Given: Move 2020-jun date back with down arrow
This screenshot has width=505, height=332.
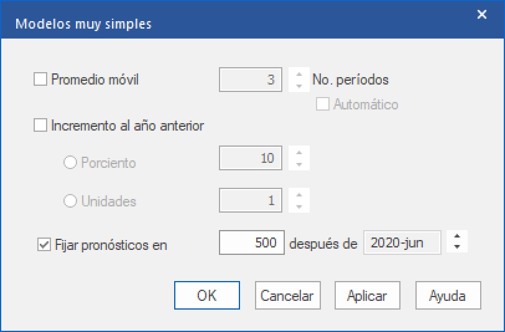Looking at the screenshot, I should pyautogui.click(x=457, y=247).
